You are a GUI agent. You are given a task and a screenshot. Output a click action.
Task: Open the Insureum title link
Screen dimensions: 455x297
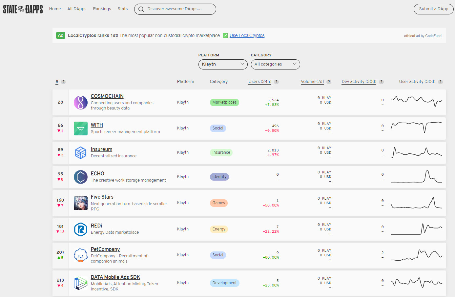(x=102, y=149)
